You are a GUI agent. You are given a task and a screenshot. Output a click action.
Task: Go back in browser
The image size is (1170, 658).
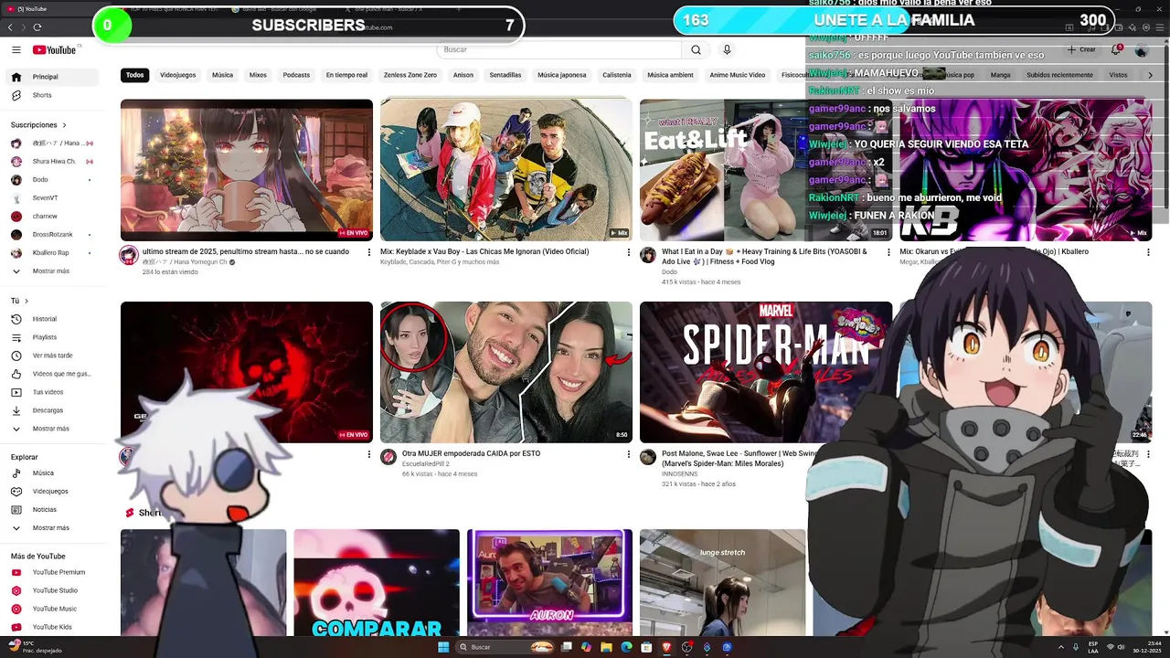[10, 27]
